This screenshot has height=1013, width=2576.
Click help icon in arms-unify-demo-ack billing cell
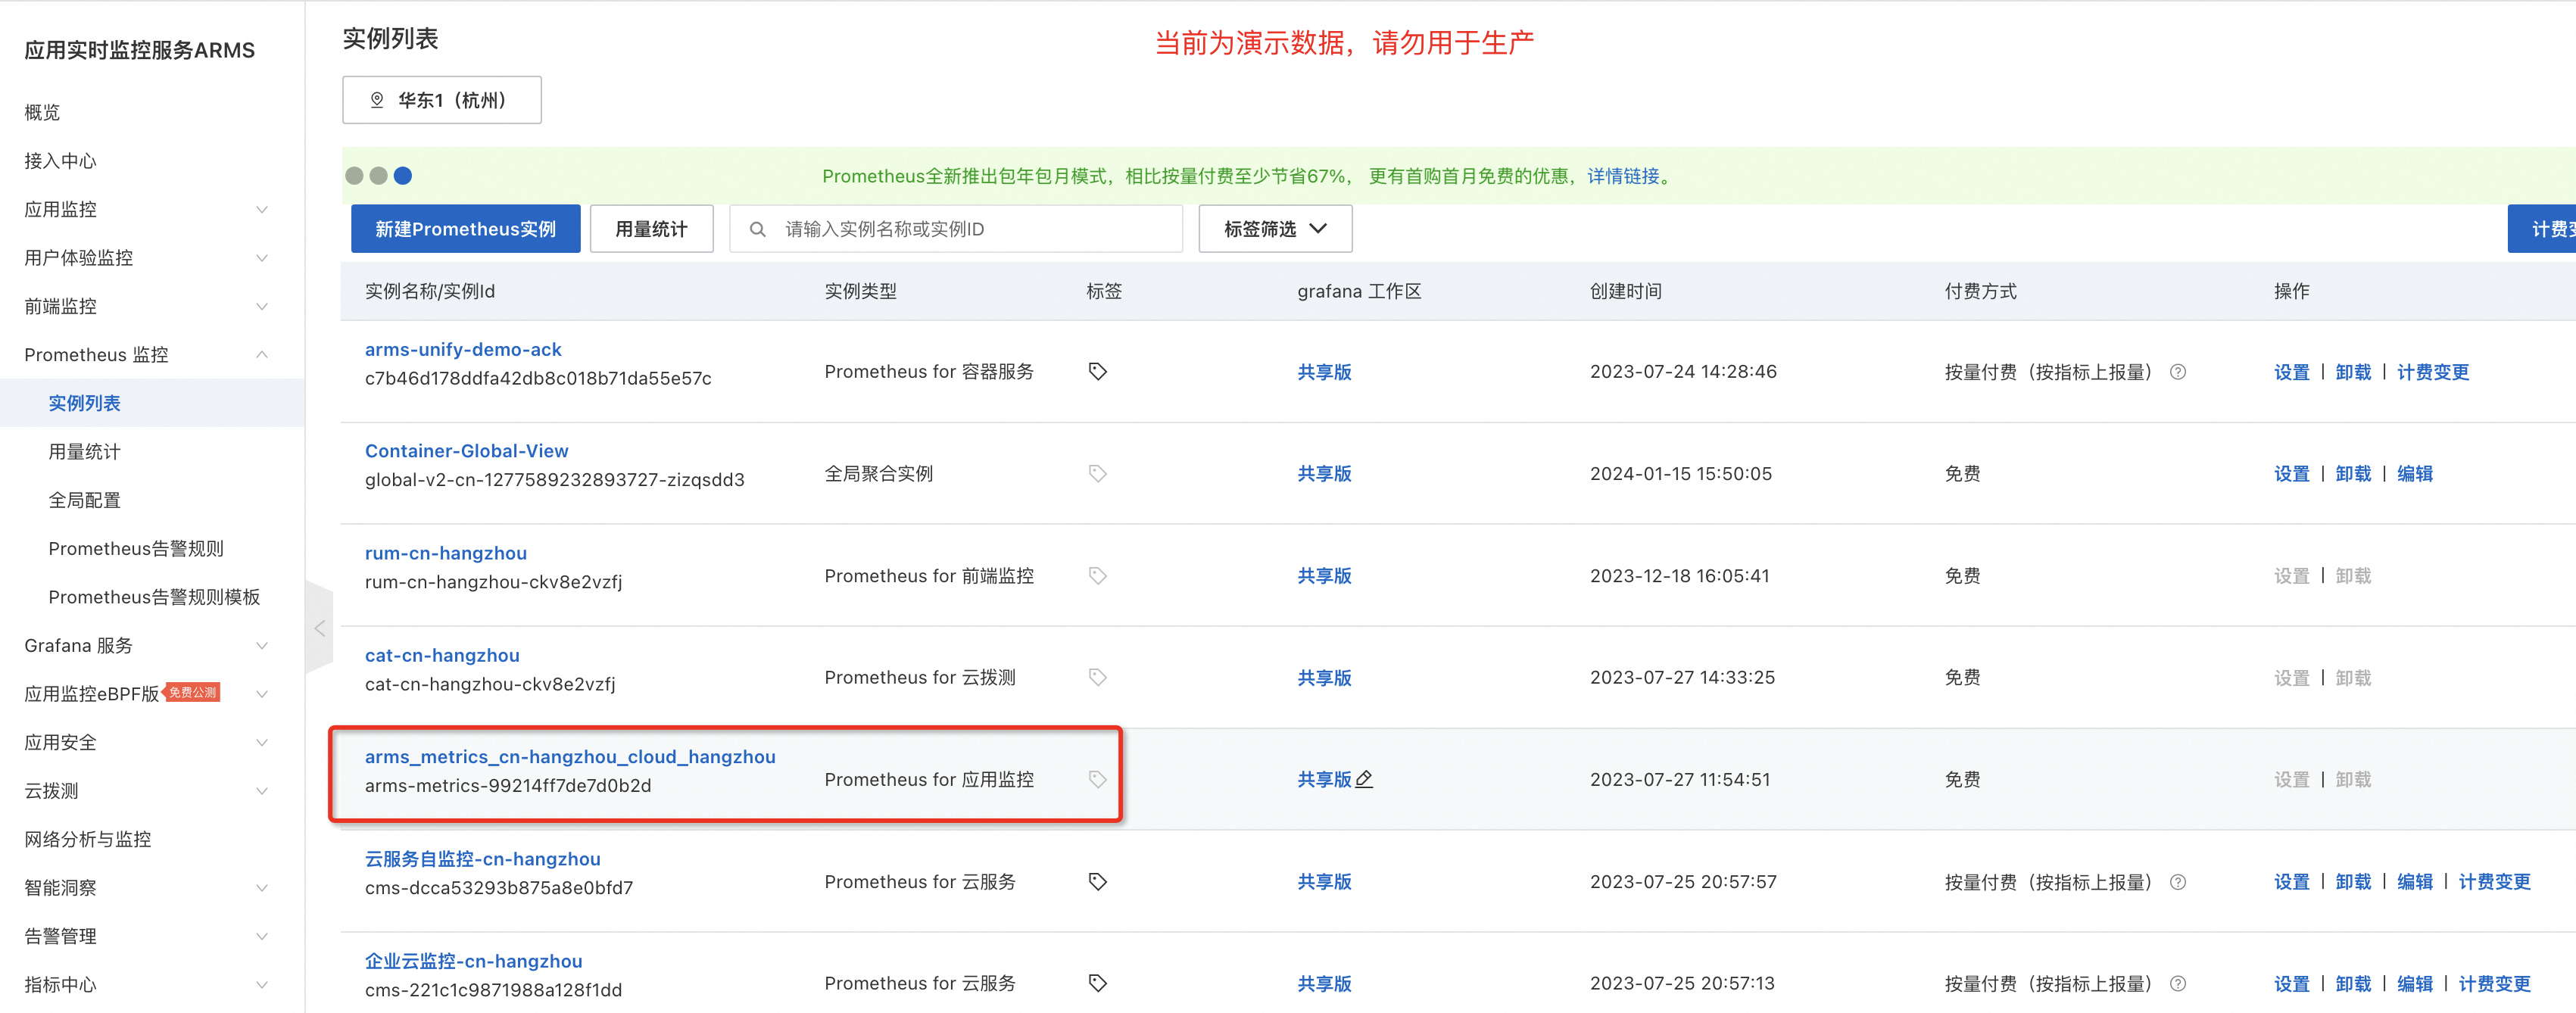tap(2177, 372)
